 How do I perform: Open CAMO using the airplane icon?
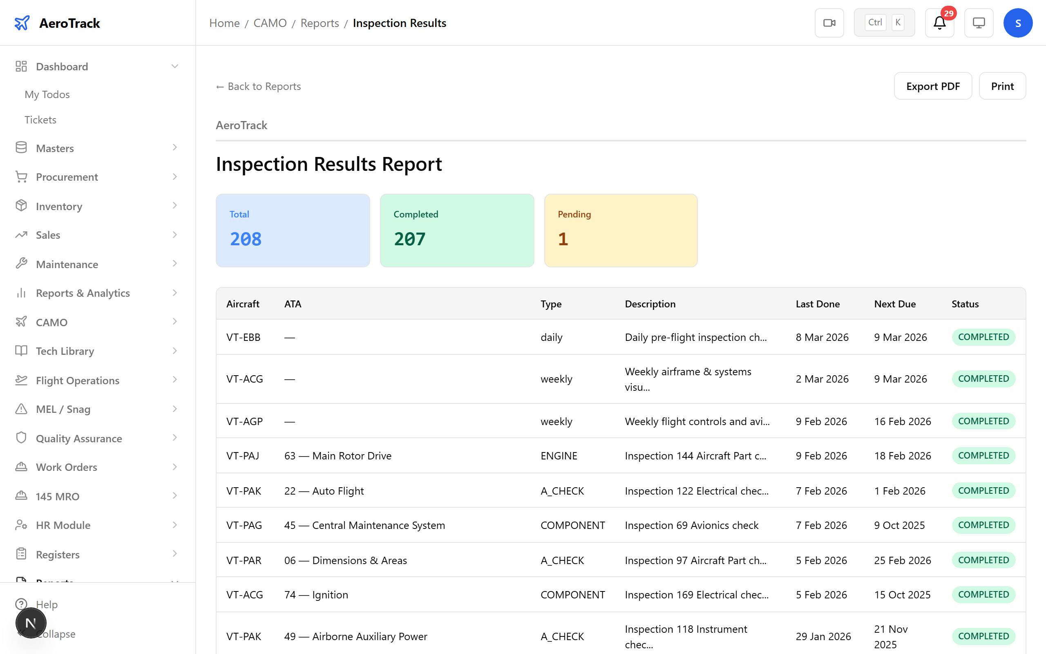tap(21, 322)
